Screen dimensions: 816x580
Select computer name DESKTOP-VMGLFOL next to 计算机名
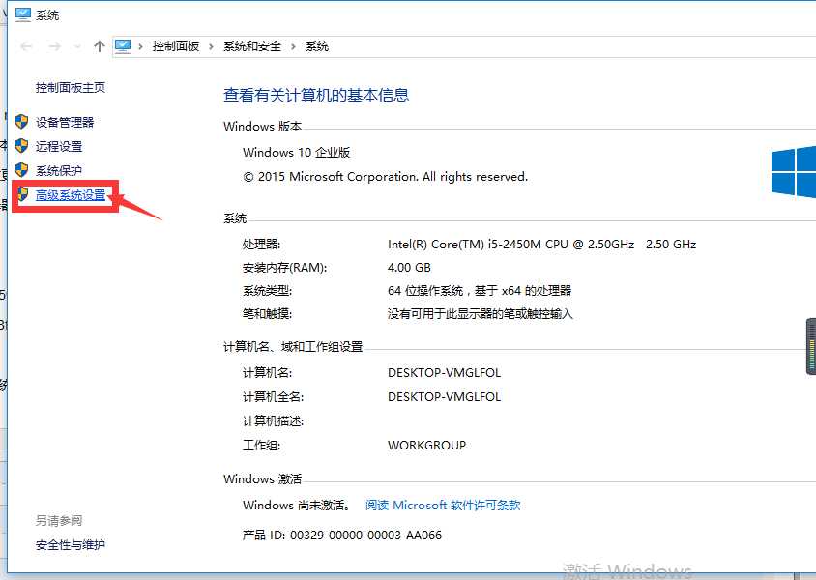(445, 373)
